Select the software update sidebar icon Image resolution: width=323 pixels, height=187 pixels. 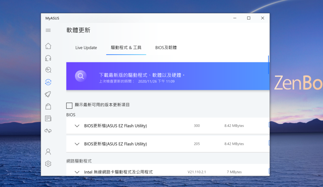[48, 82]
